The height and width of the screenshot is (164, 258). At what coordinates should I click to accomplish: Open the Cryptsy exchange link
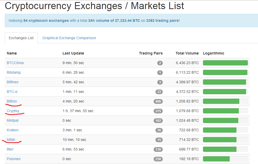pyautogui.click(x=13, y=111)
